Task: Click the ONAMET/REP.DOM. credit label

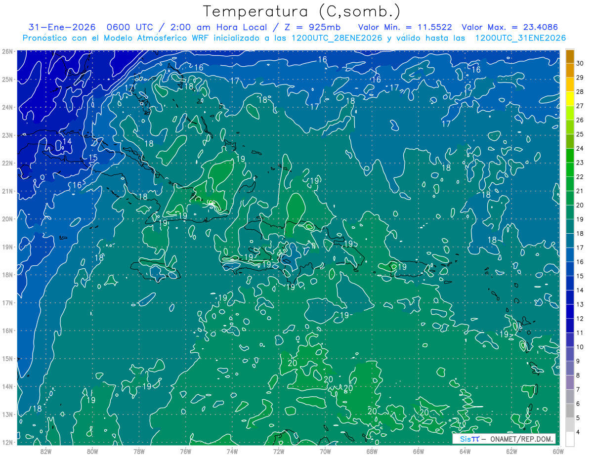Action: tap(521, 439)
